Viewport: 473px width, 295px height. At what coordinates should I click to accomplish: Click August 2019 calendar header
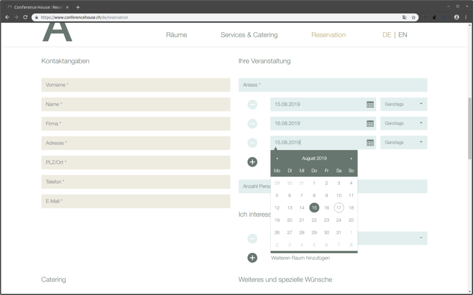314,158
